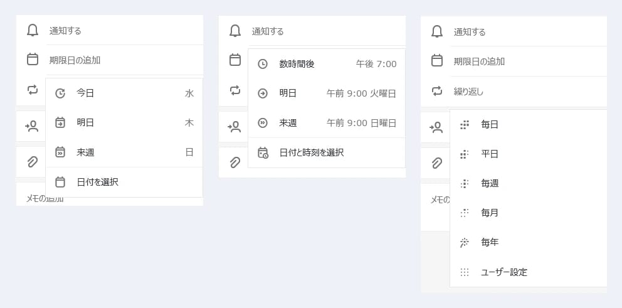Image resolution: width=622 pixels, height=308 pixels.
Task: Click the paperclip icon beside the 平日 item
Action: [x=437, y=162]
